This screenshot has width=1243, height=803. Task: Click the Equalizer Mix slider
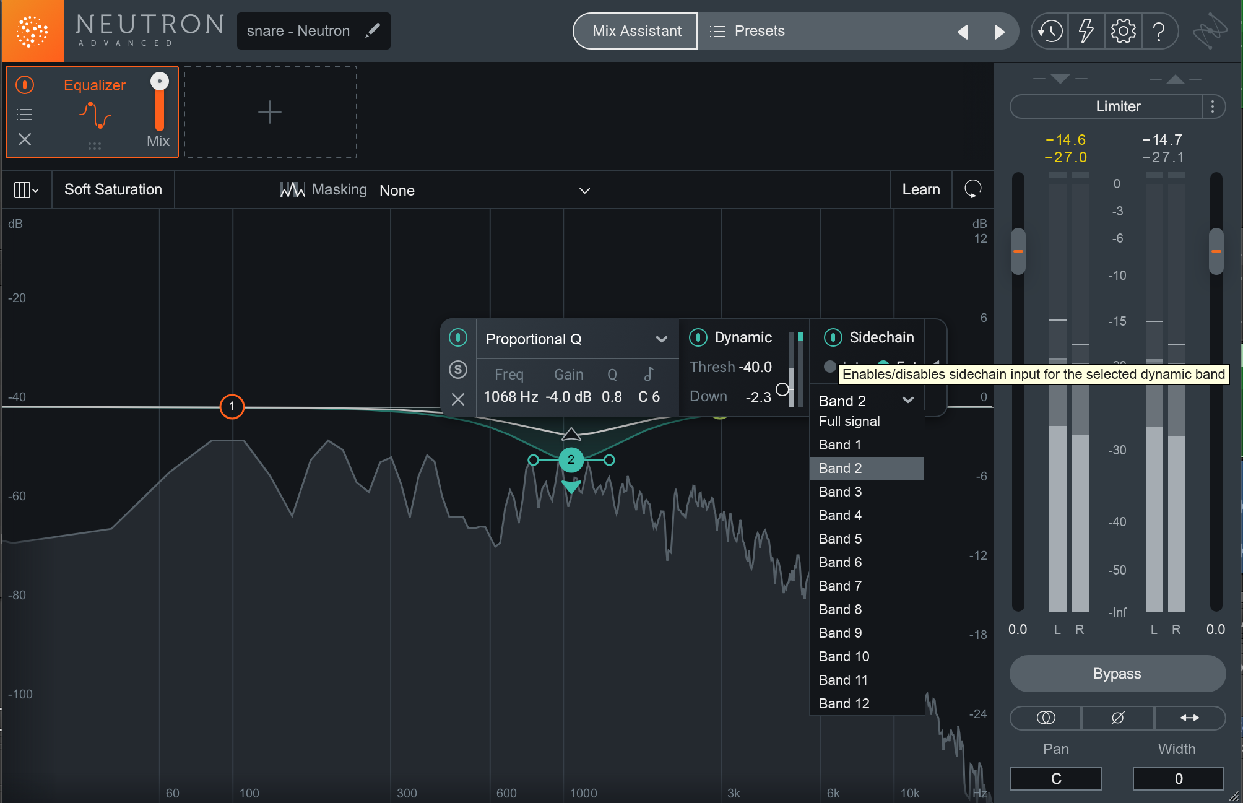[160, 102]
